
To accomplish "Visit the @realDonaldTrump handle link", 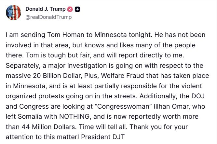I will click(x=48, y=17).
